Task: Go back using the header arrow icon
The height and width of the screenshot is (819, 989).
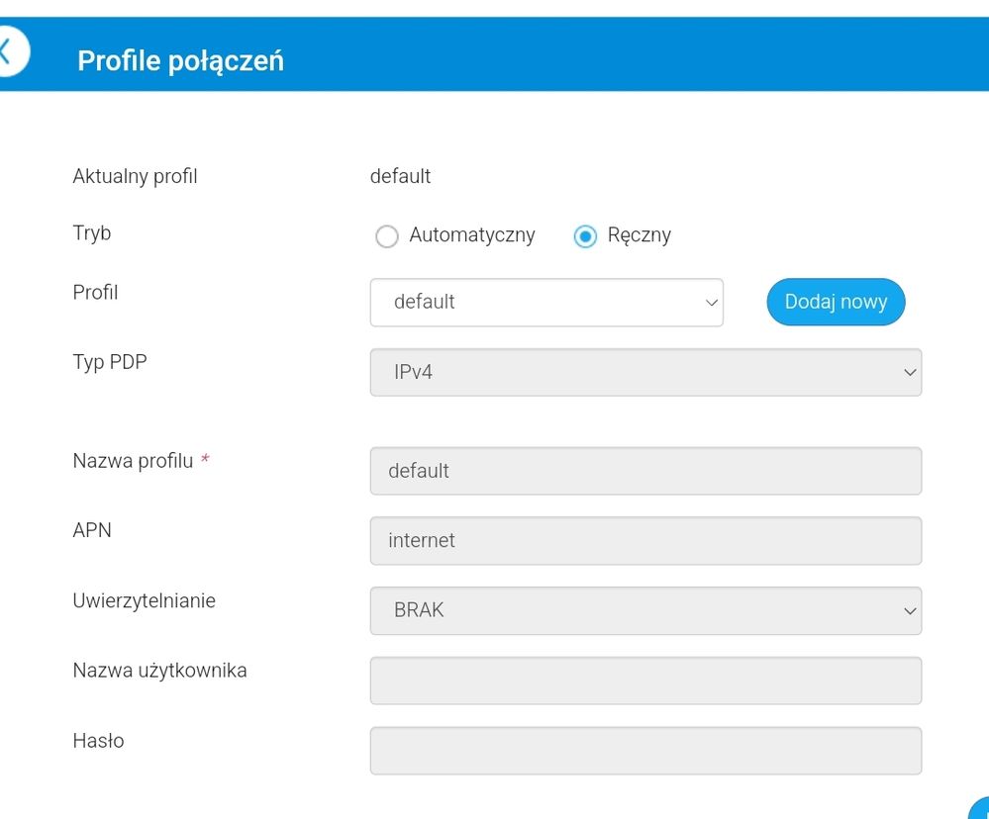Action: [8, 50]
